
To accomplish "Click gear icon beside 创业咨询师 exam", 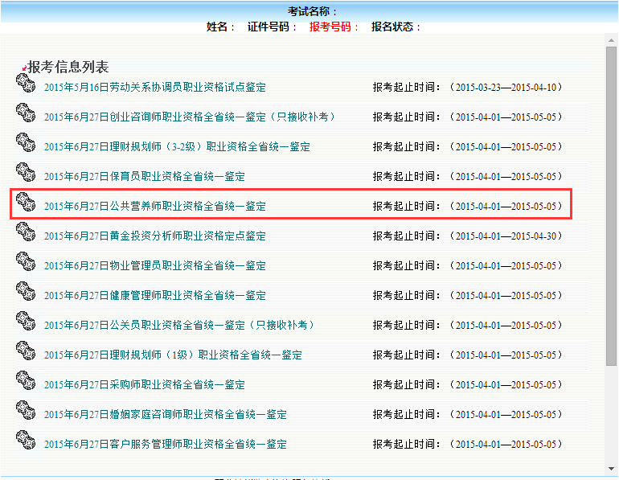I will point(26,112).
